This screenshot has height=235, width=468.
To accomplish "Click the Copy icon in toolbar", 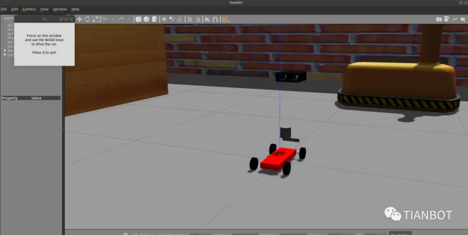I will click(x=189, y=19).
